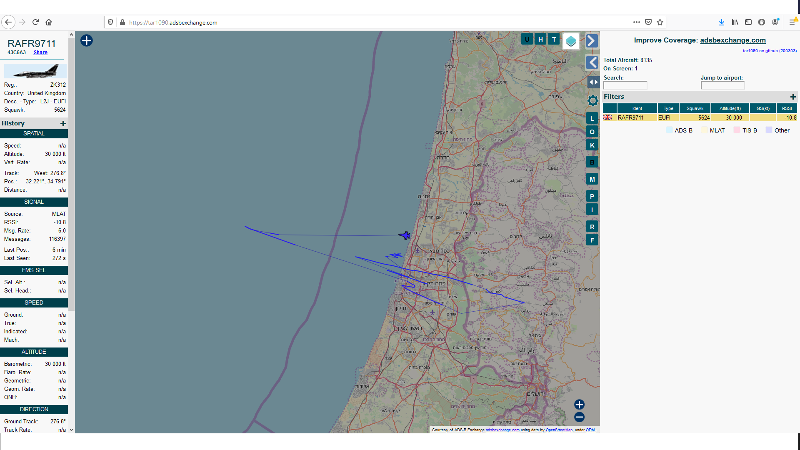
Task: Toggle the M map button
Action: tap(592, 179)
